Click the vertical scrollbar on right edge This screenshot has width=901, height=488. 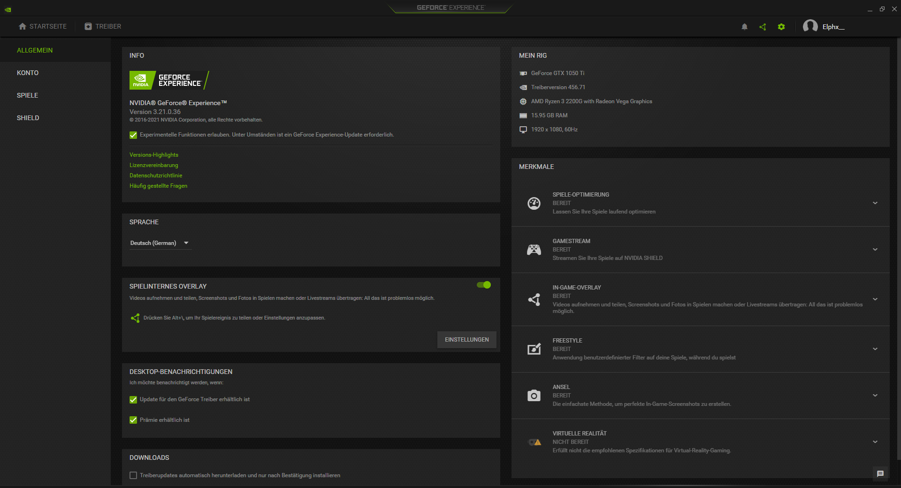click(898, 249)
